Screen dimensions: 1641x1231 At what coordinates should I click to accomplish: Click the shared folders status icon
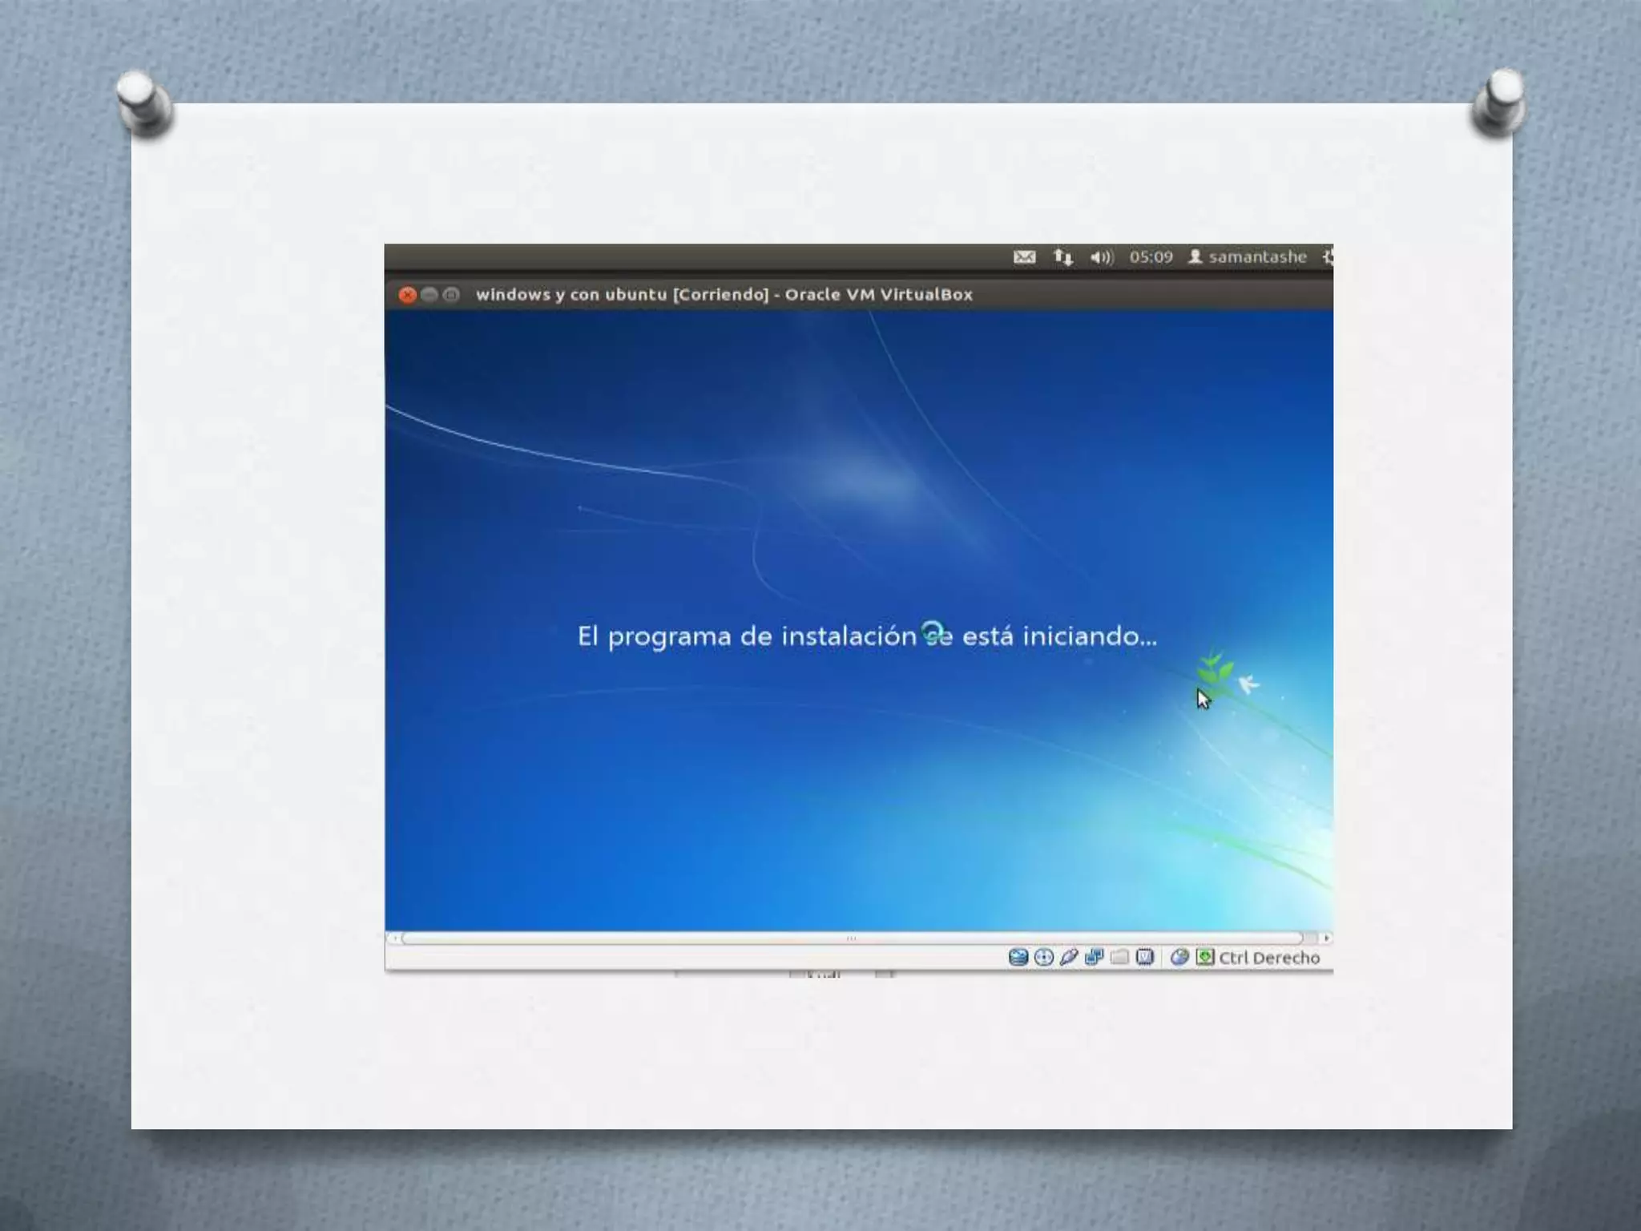tap(1120, 957)
